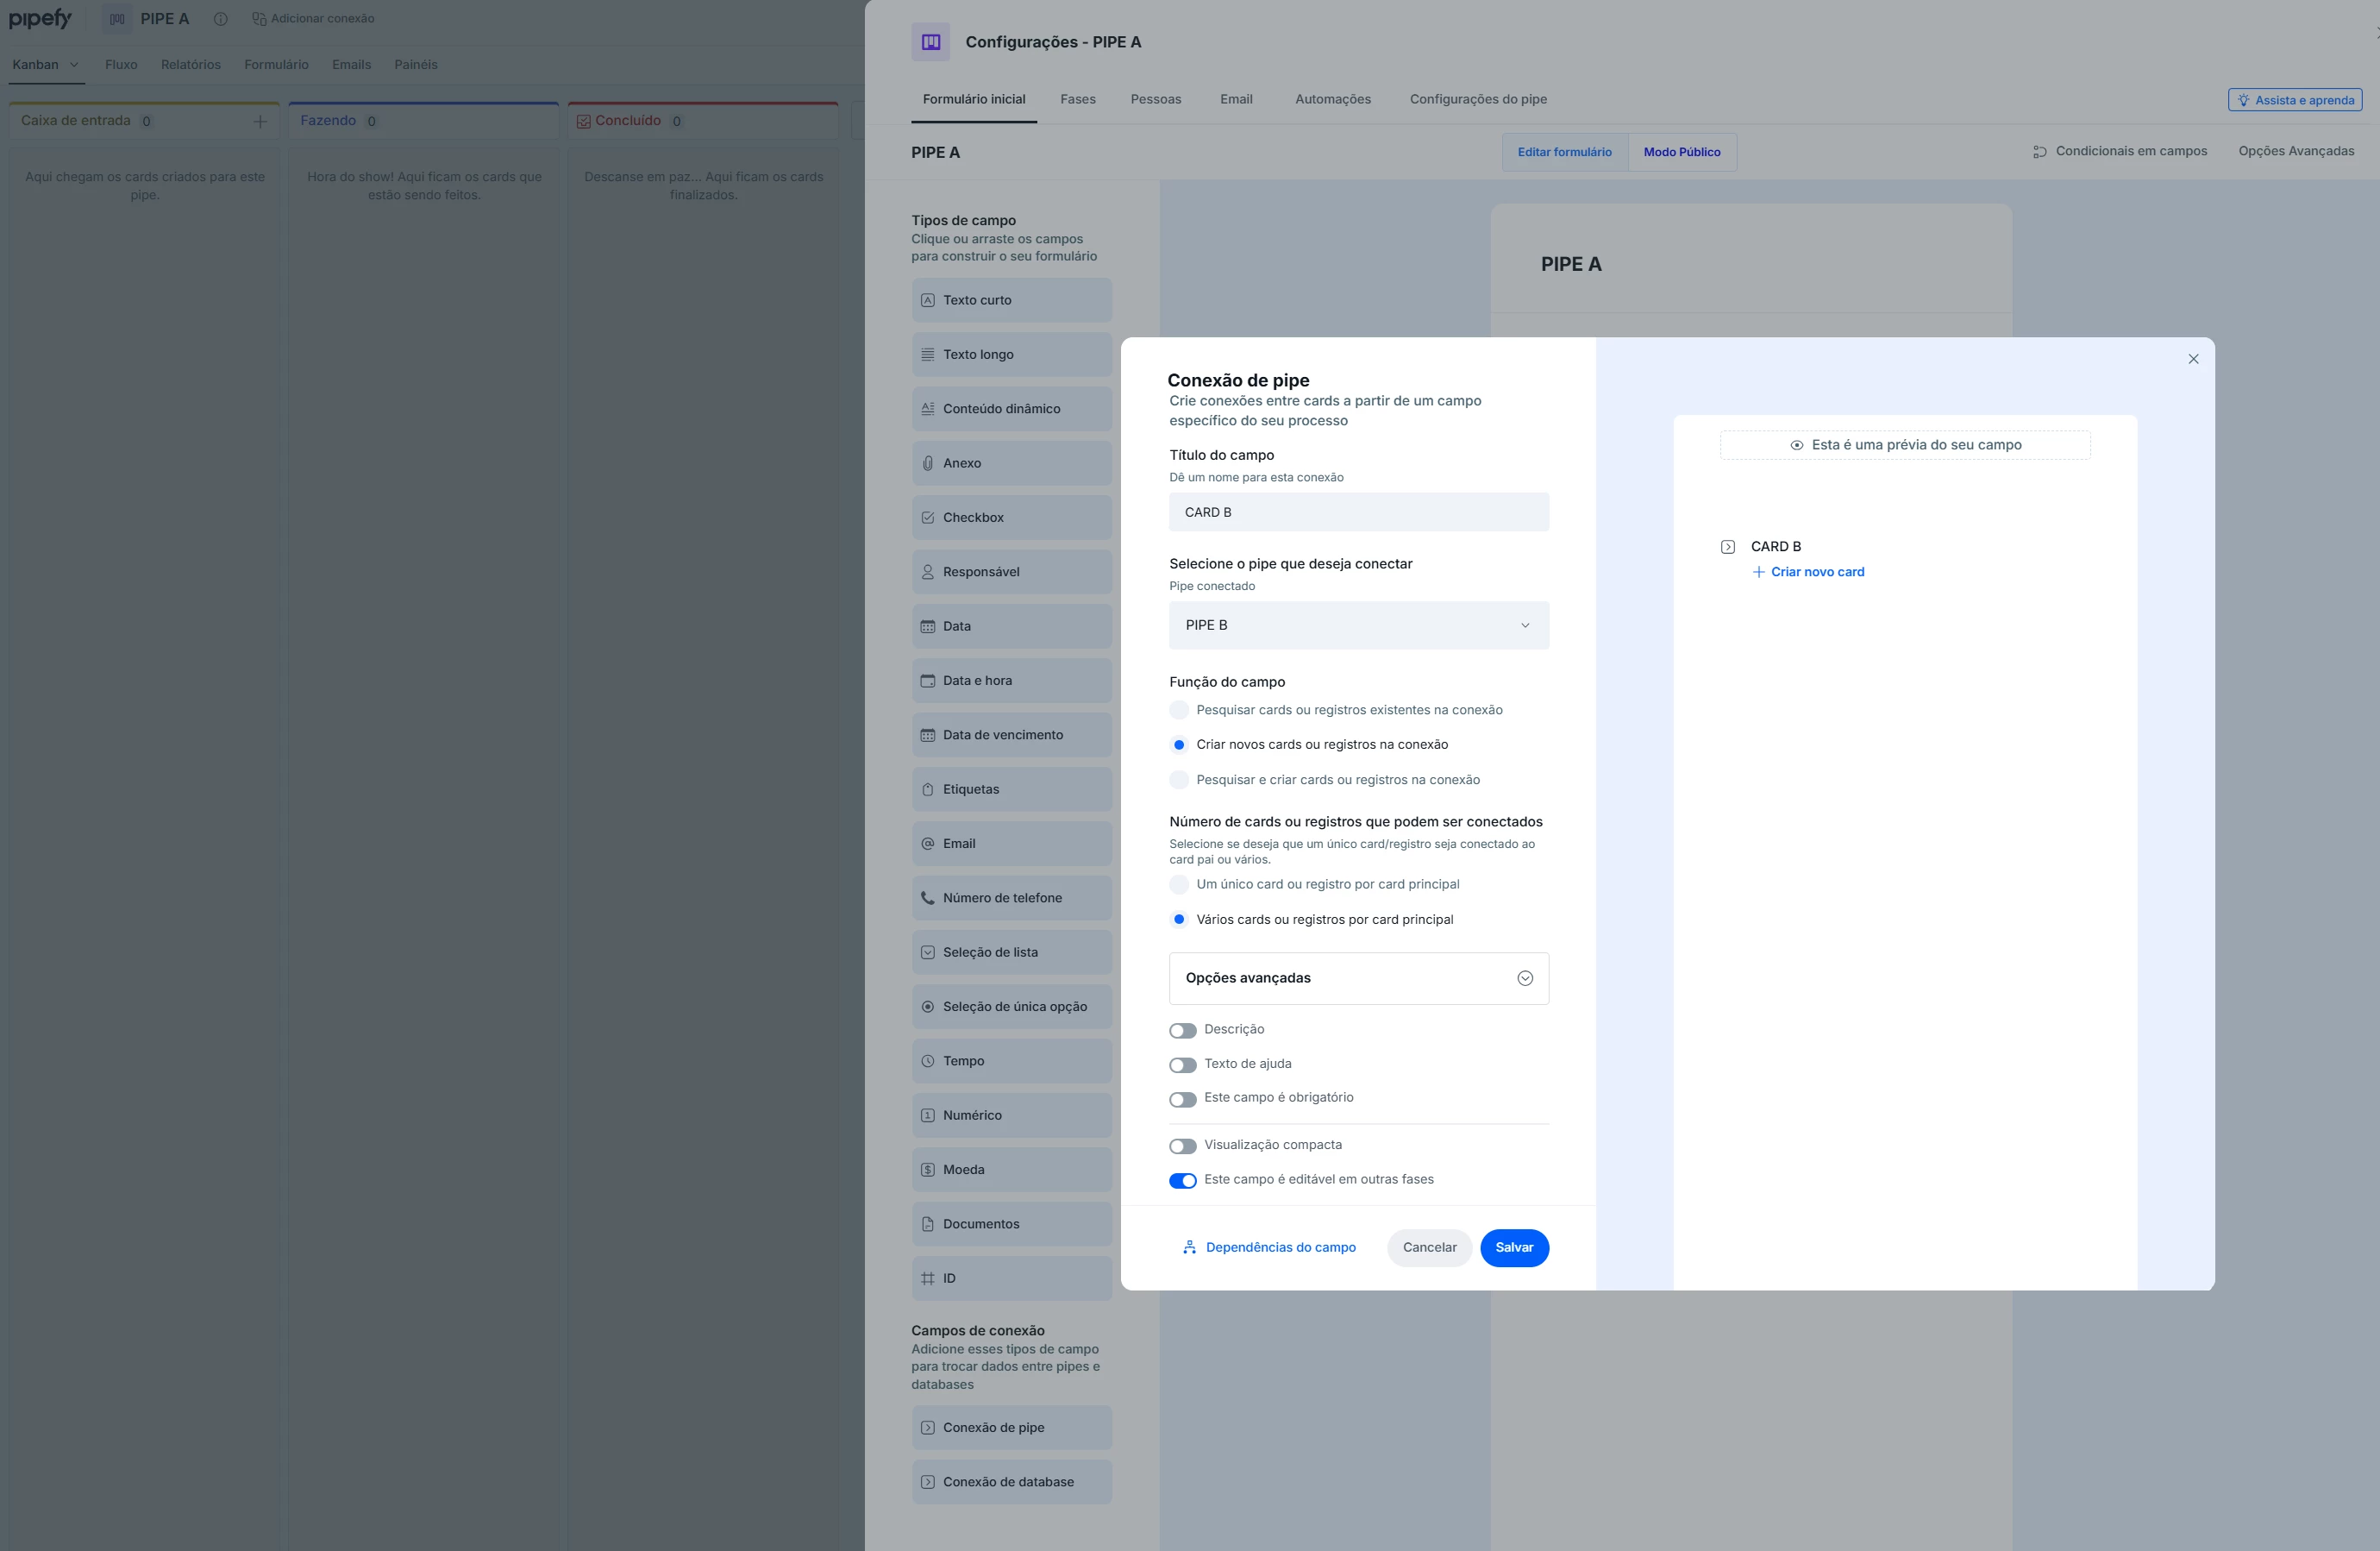
Task: Choose Um único card ou registro option
Action: click(1179, 884)
